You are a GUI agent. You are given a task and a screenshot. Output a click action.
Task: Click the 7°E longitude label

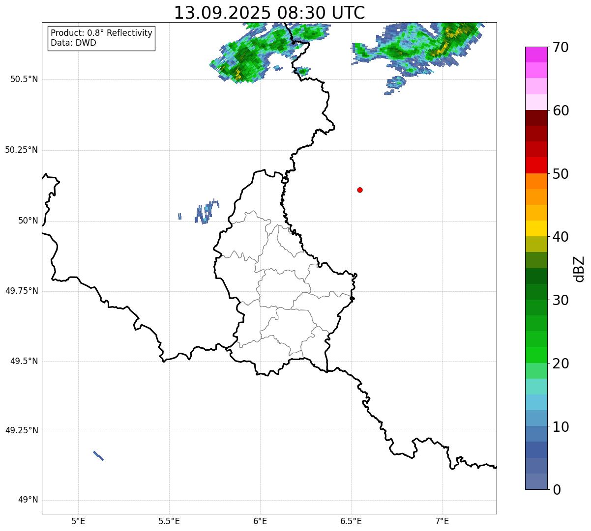click(442, 521)
